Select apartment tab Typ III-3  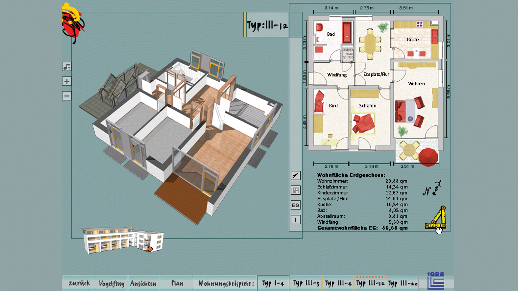[306, 283]
